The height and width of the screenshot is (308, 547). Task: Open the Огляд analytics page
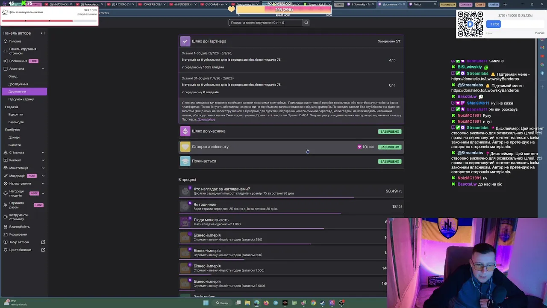13,76
